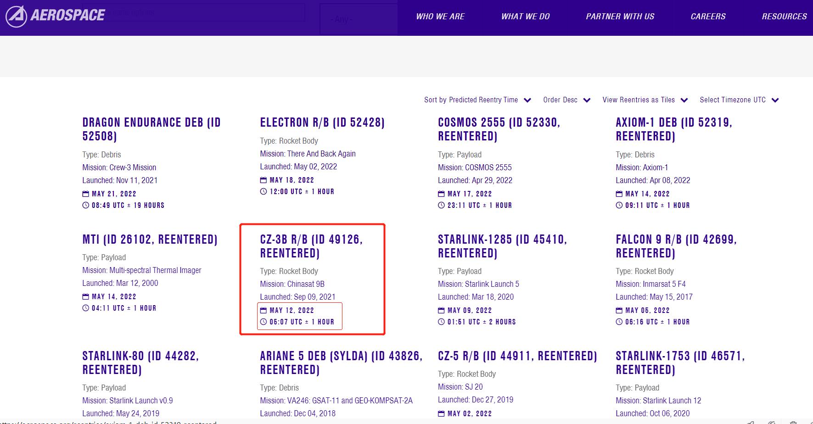The image size is (813, 424).
Task: Click Launched: May 15, 2017 text
Action: 654,297
